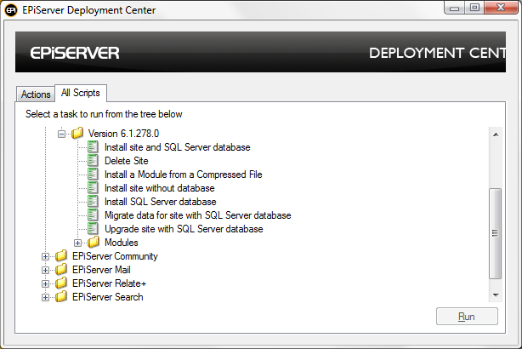The image size is (522, 349).
Task: Expand the EPiServer Community node
Action: [x=45, y=256]
